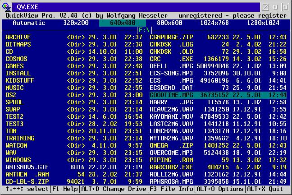The height and width of the screenshot is (195, 292).
Task: Select the ECS-SONG.MP3 file
Action: coord(218,73)
